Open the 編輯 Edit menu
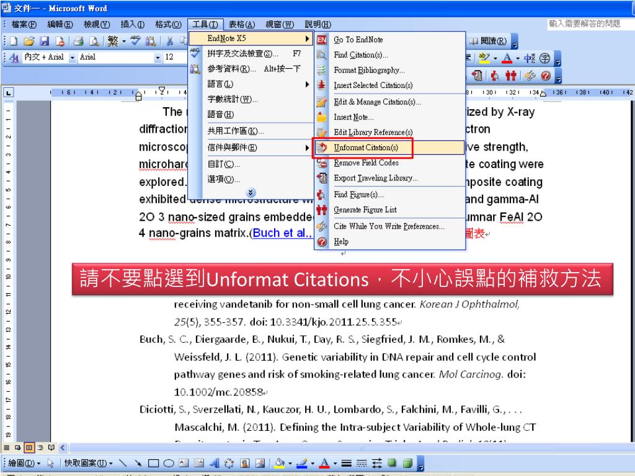The height and width of the screenshot is (476, 635). 60,24
